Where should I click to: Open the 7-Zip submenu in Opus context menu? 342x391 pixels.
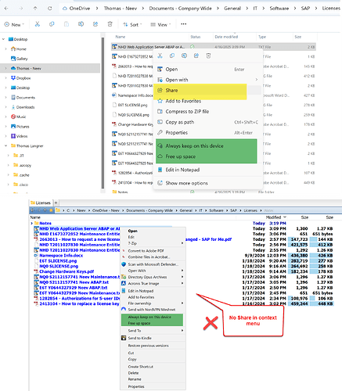[153, 243]
